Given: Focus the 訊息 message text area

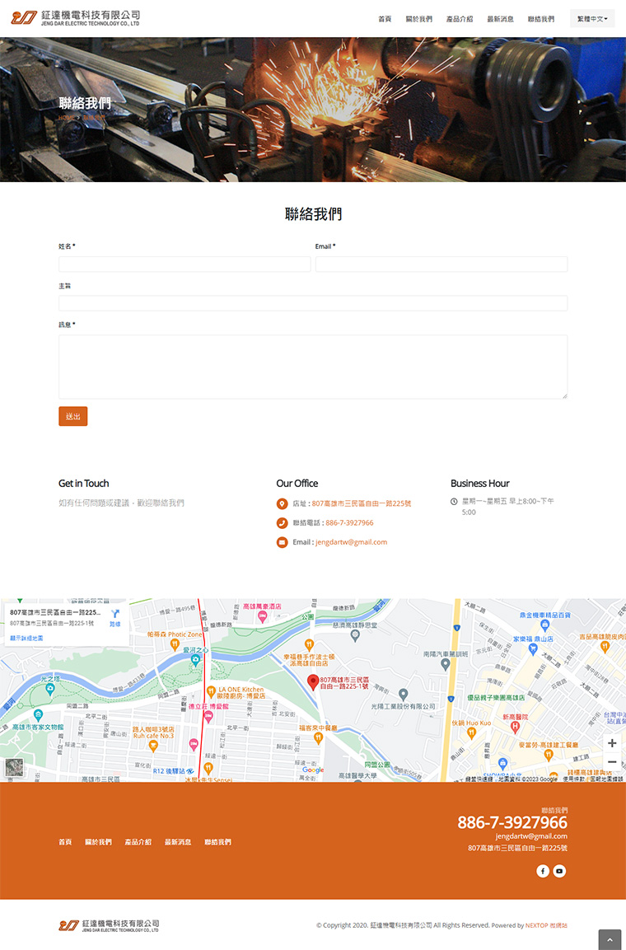Looking at the screenshot, I should [313, 367].
